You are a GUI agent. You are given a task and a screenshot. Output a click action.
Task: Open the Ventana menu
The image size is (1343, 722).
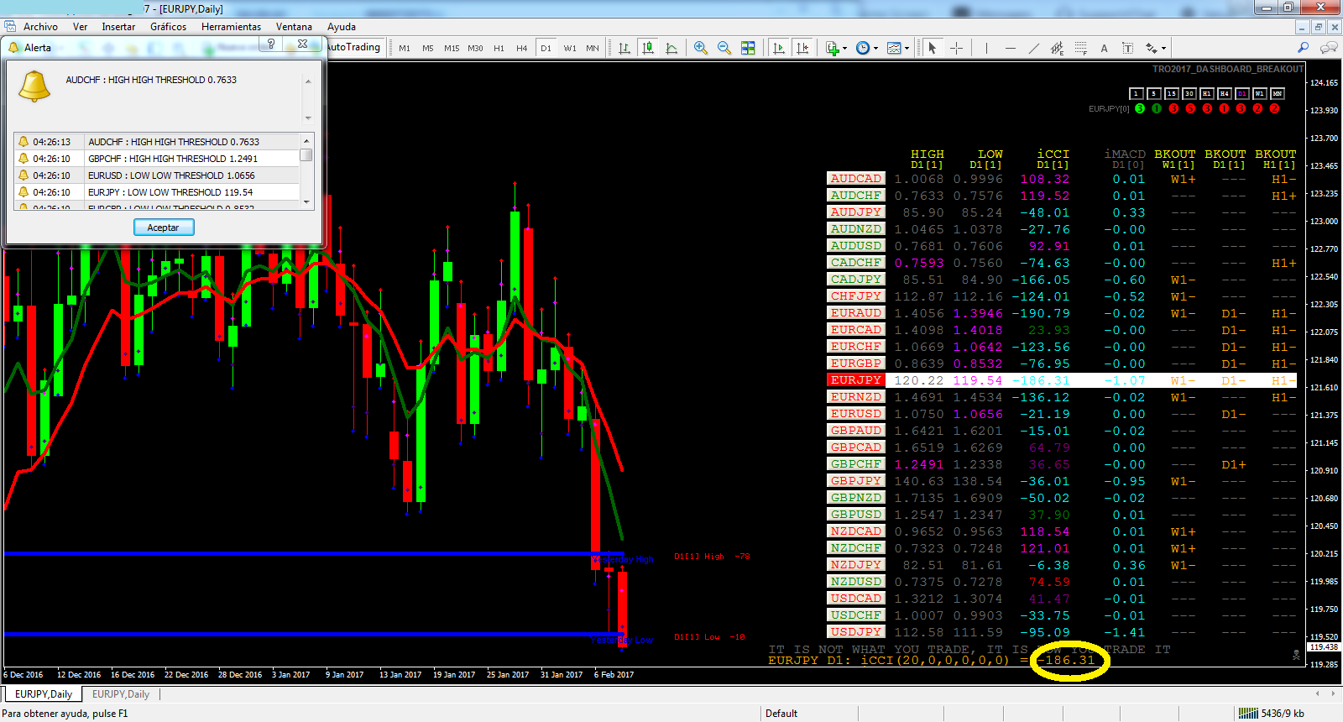[x=294, y=27]
